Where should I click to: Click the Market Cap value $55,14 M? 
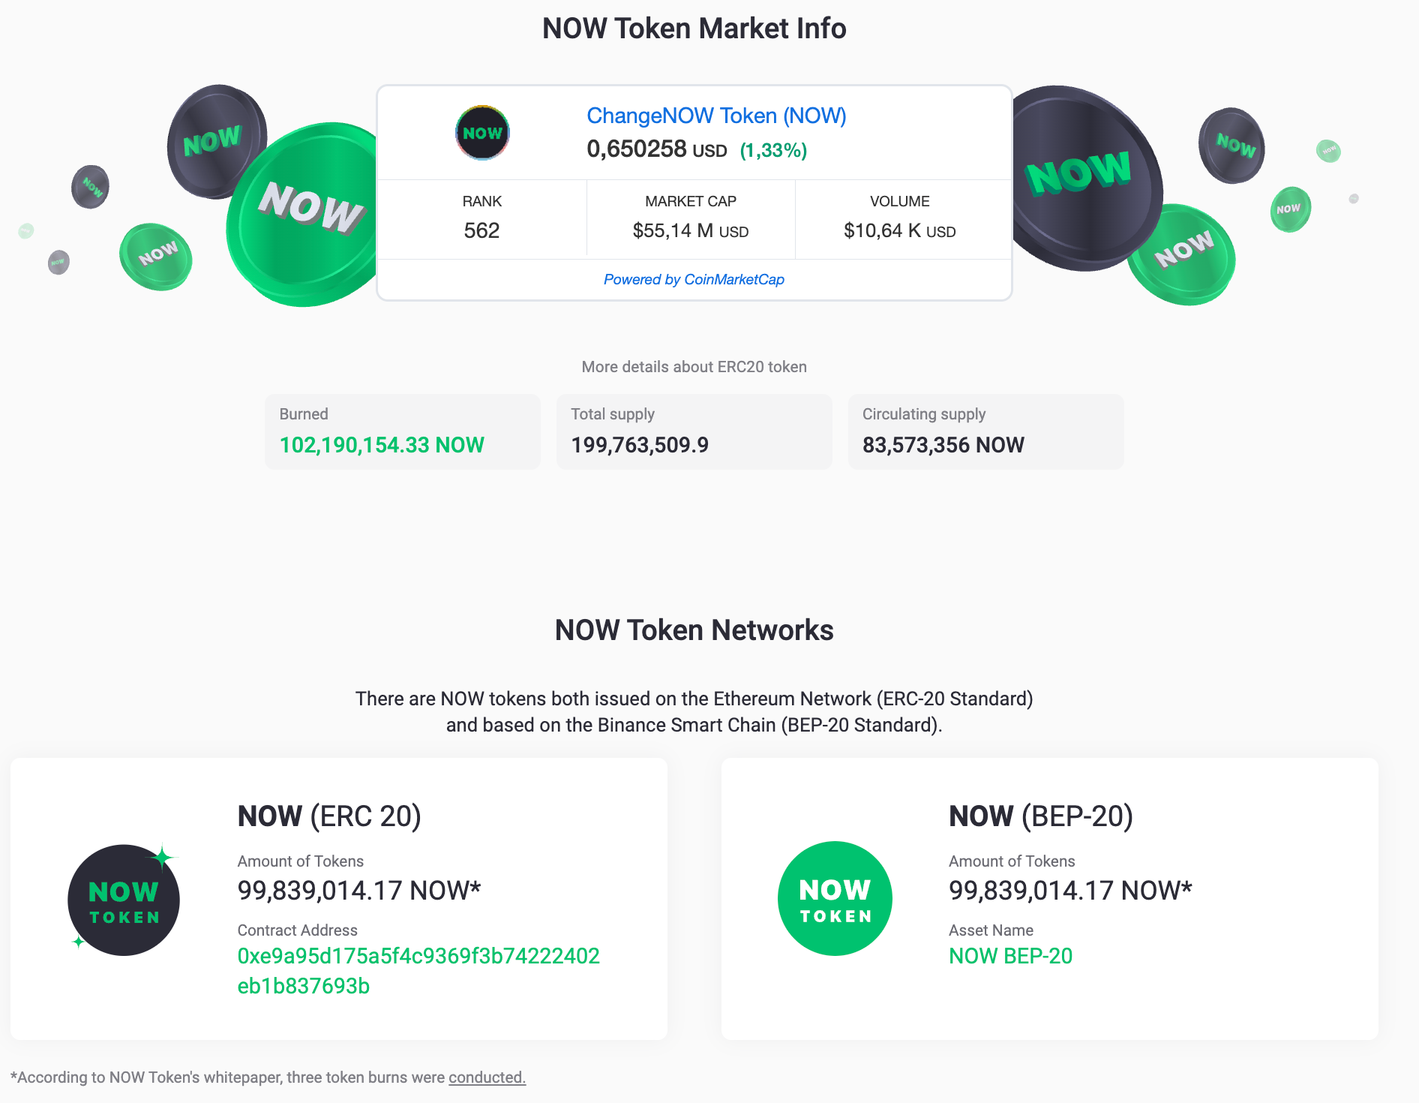[690, 230]
